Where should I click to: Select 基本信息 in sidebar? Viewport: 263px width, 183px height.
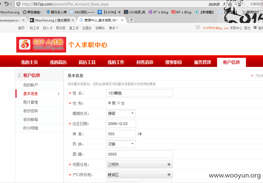[30, 94]
